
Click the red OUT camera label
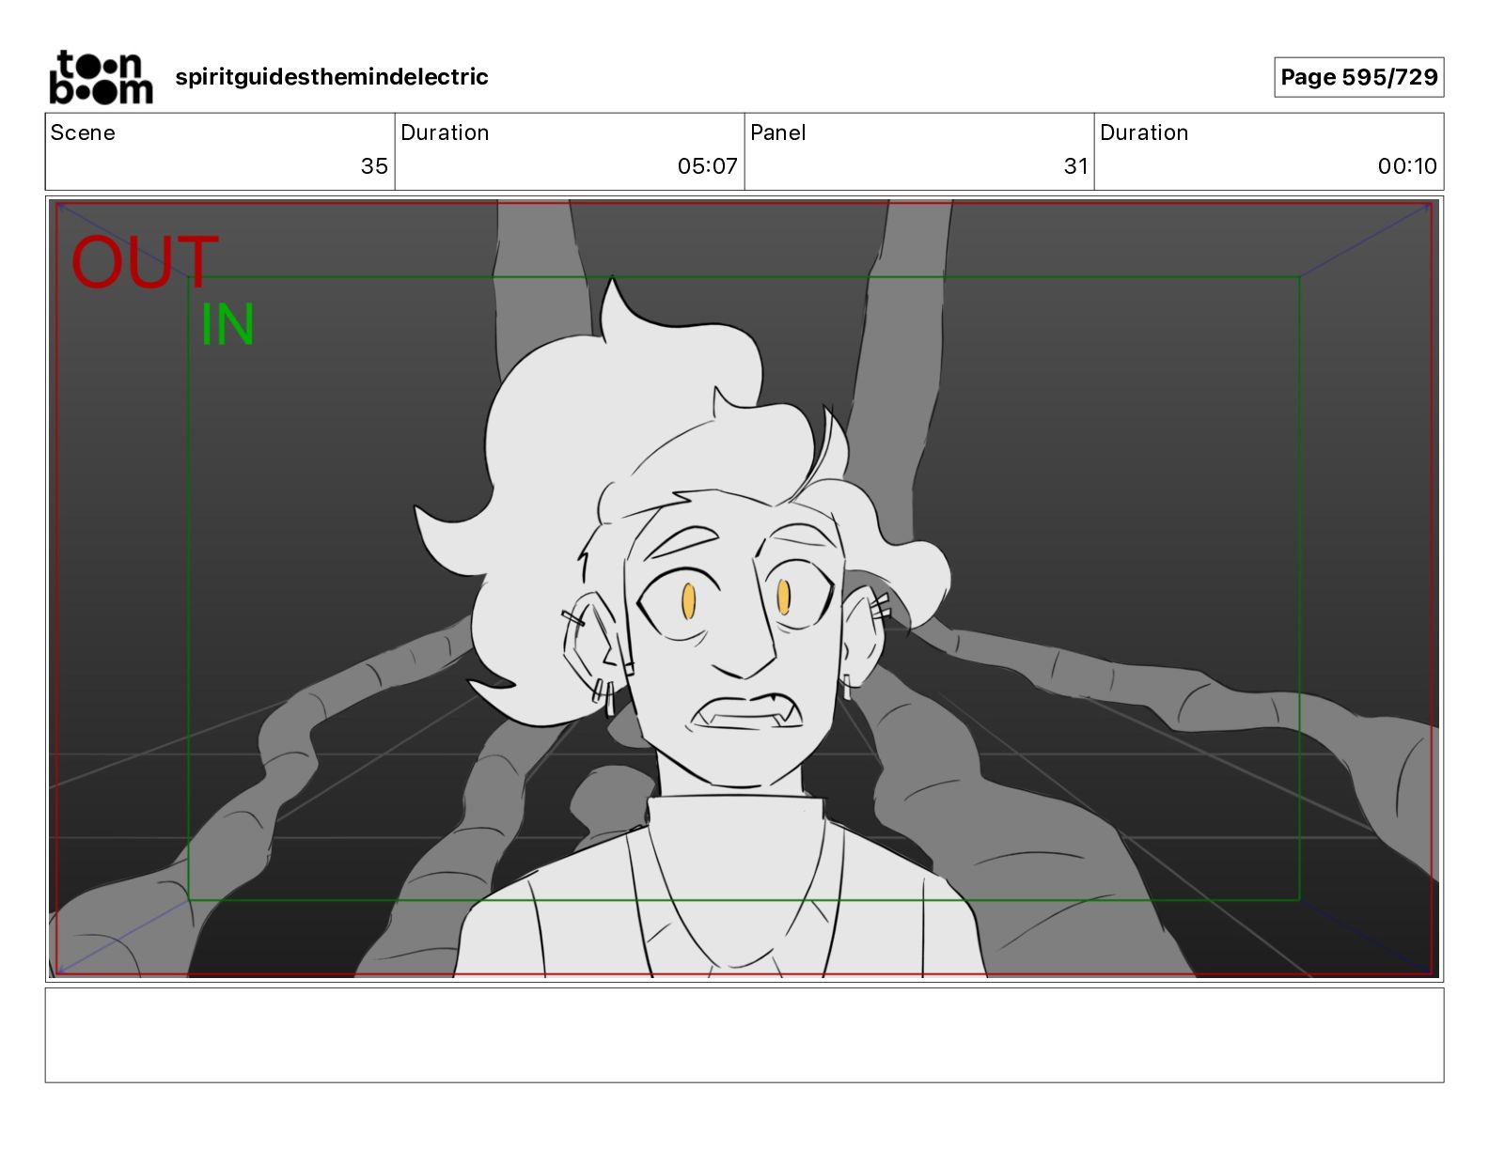(145, 262)
